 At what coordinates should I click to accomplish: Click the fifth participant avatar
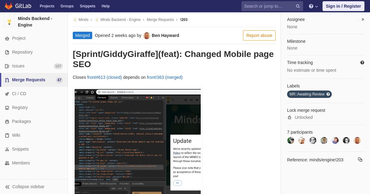[335, 140]
